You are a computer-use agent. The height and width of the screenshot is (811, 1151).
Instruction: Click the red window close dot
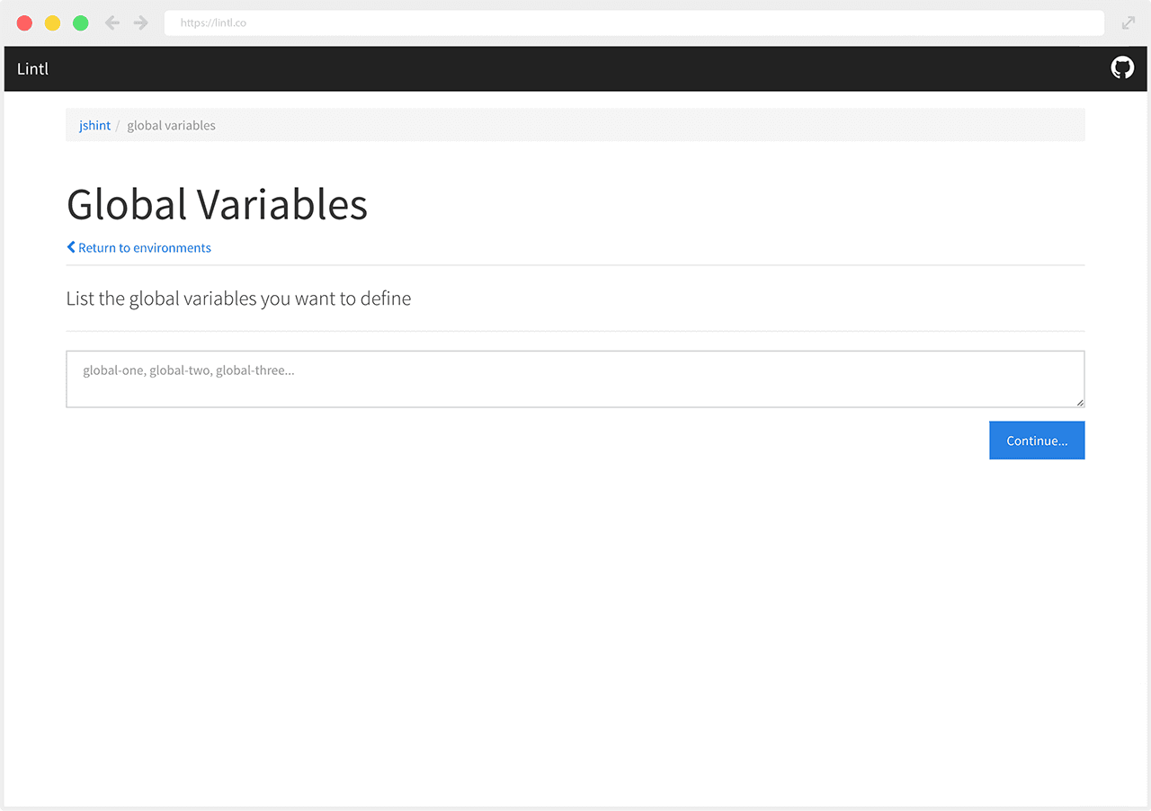pyautogui.click(x=24, y=23)
